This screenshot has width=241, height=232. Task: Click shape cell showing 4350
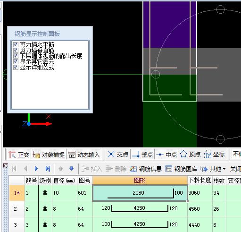point(140,209)
